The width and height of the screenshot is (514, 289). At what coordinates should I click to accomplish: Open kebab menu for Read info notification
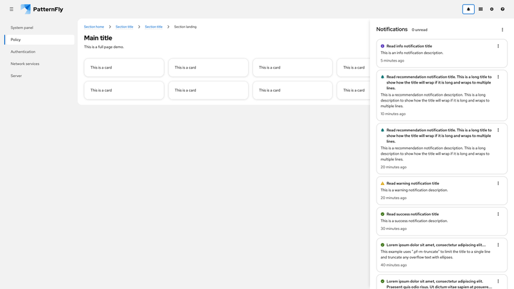(x=498, y=46)
